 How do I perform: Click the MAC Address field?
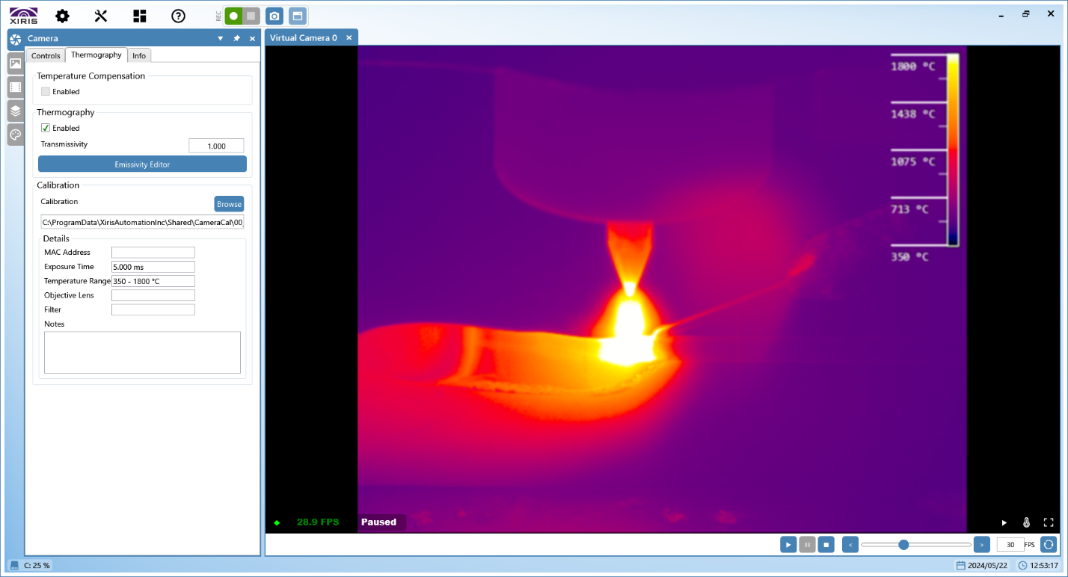pyautogui.click(x=153, y=253)
